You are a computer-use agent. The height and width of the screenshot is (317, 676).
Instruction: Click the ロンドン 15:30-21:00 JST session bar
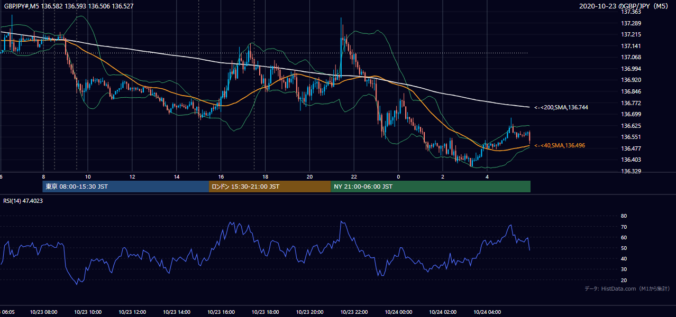click(270, 187)
